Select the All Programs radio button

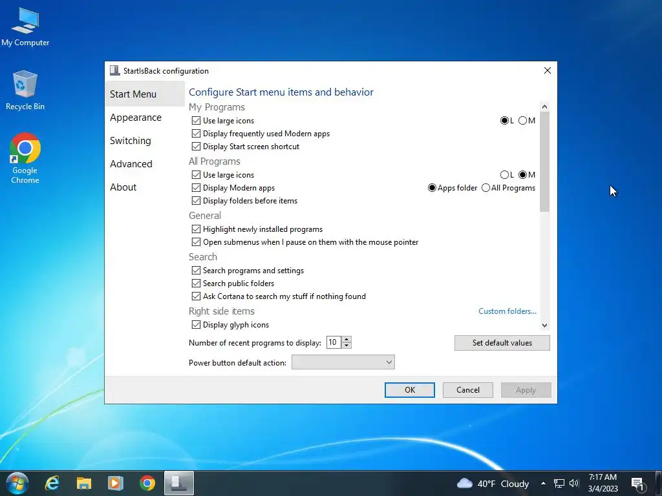click(x=486, y=188)
